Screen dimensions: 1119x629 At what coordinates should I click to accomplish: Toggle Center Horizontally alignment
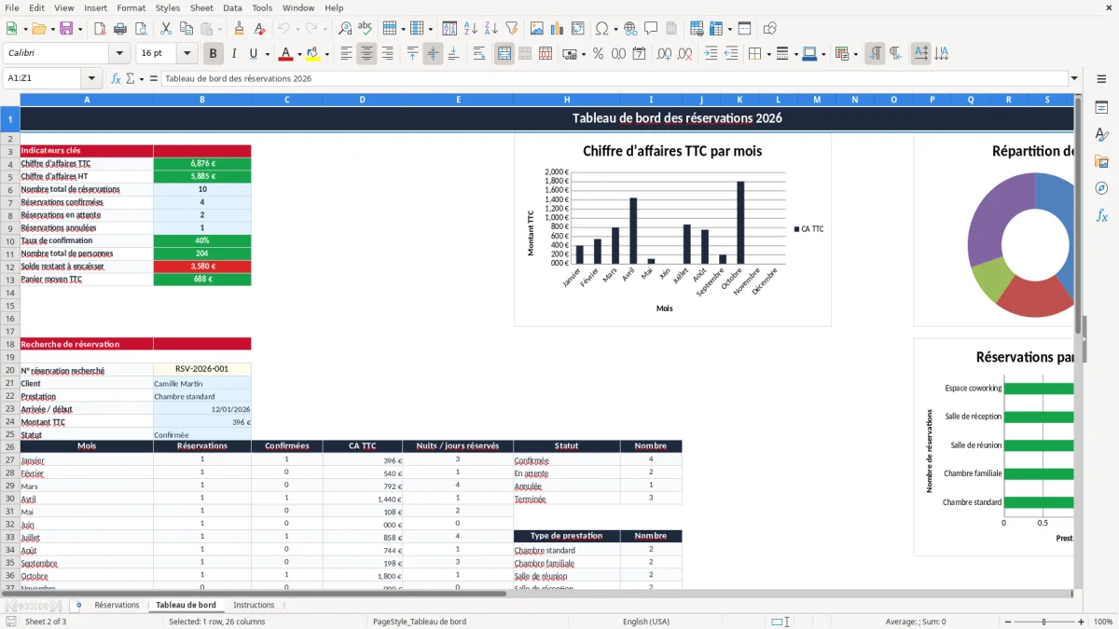point(367,54)
